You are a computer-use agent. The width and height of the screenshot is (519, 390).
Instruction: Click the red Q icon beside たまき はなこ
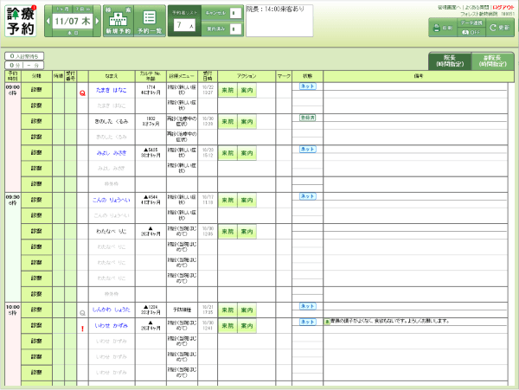click(x=82, y=91)
